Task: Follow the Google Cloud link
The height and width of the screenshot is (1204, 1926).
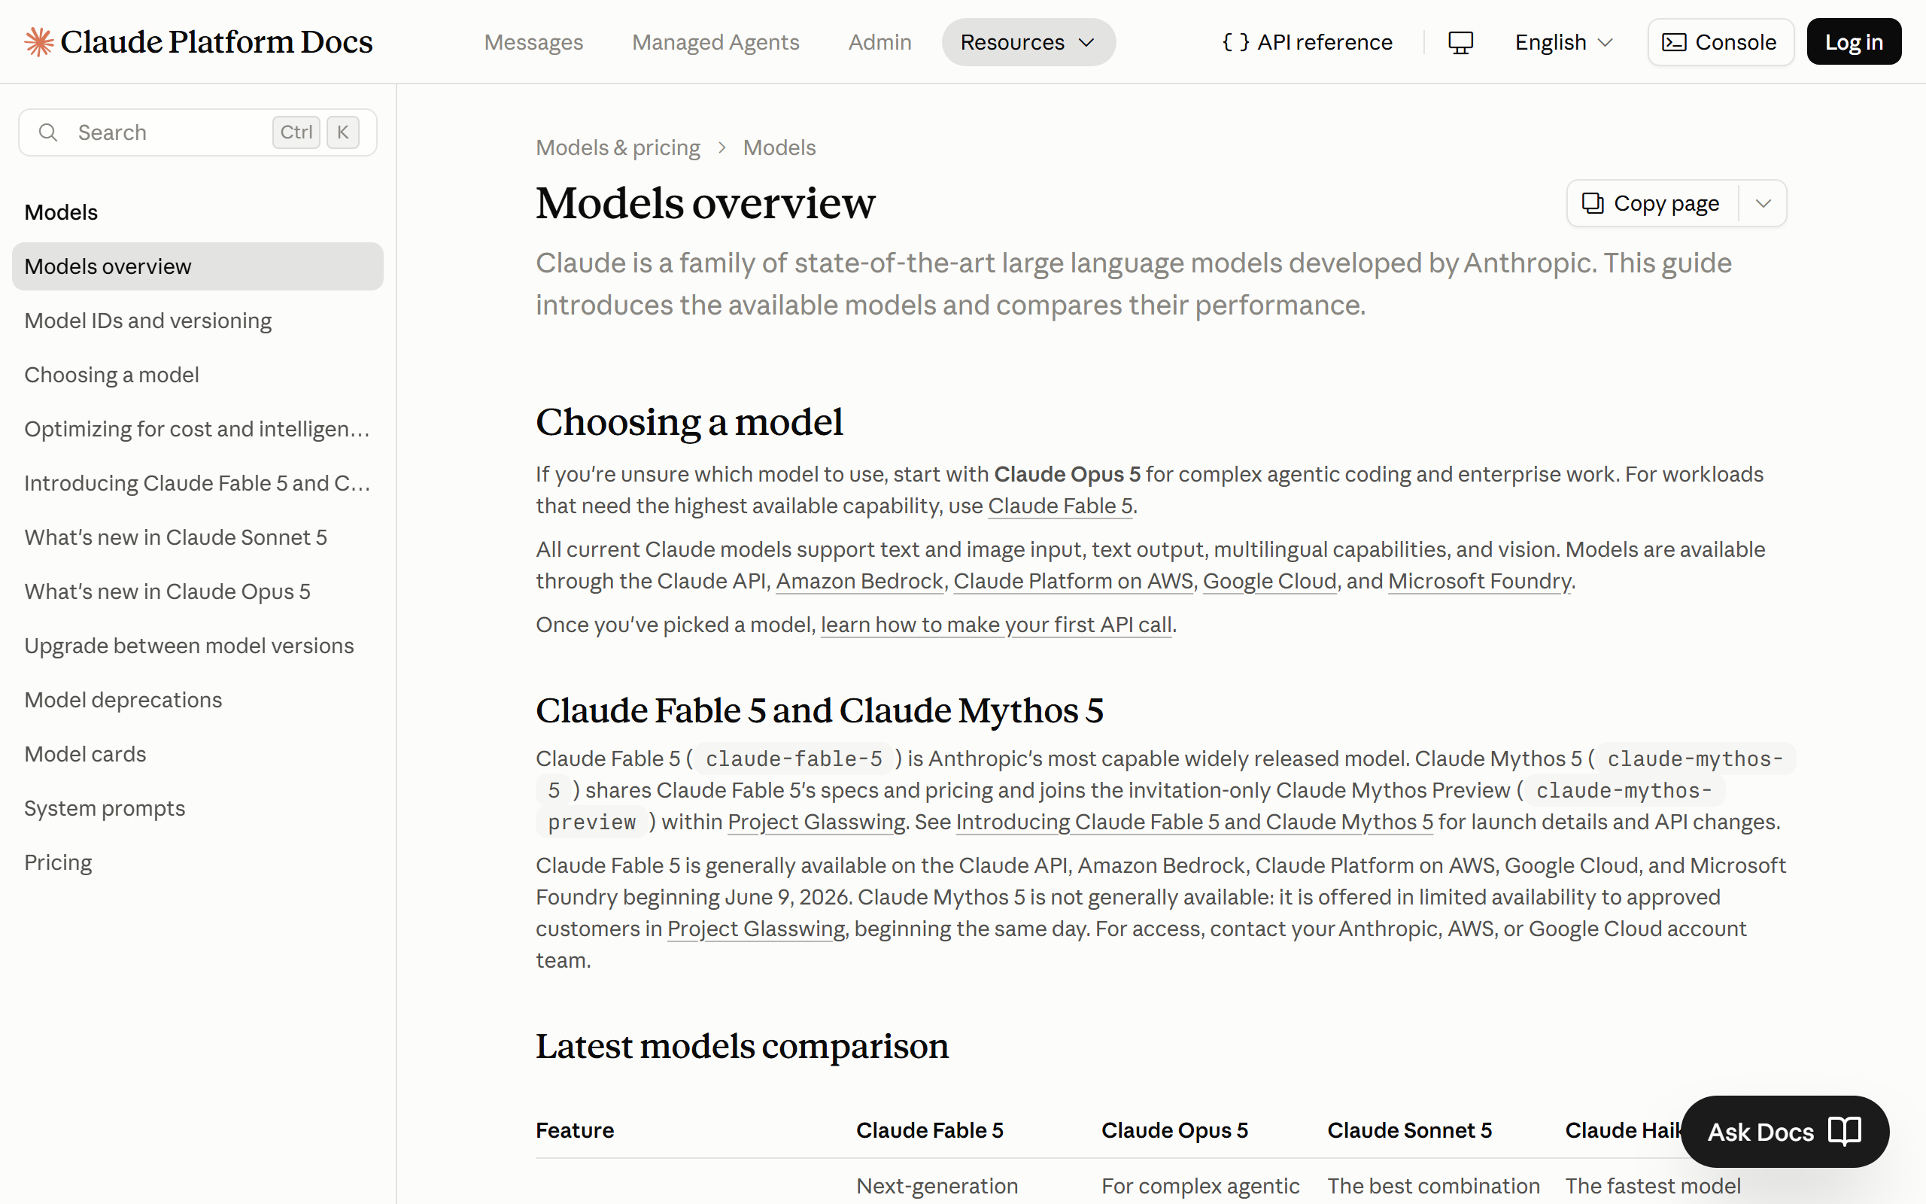Action: (x=1269, y=581)
